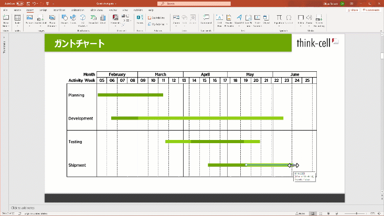Open Customize Quick Access Toolbar dropdown
Image resolution: width=384 pixels, height=216 pixels.
[x=53, y=4]
